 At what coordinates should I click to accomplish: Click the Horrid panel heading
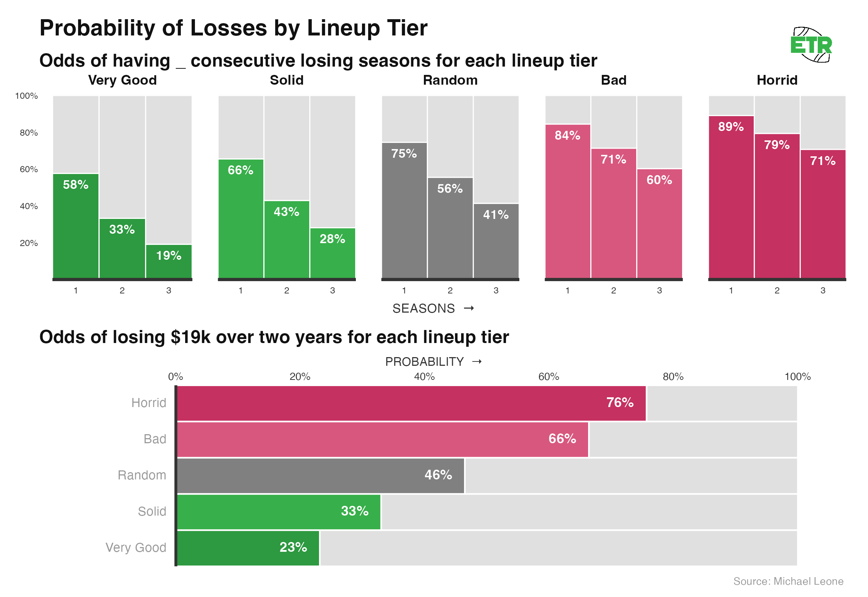pyautogui.click(x=777, y=80)
